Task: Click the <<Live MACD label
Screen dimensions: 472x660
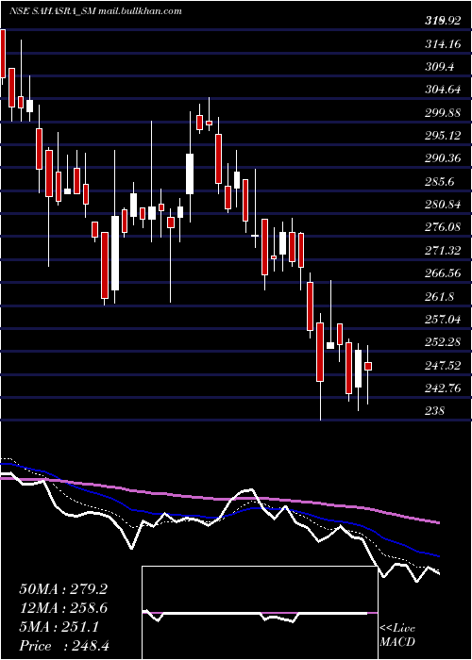Action: pos(397,635)
